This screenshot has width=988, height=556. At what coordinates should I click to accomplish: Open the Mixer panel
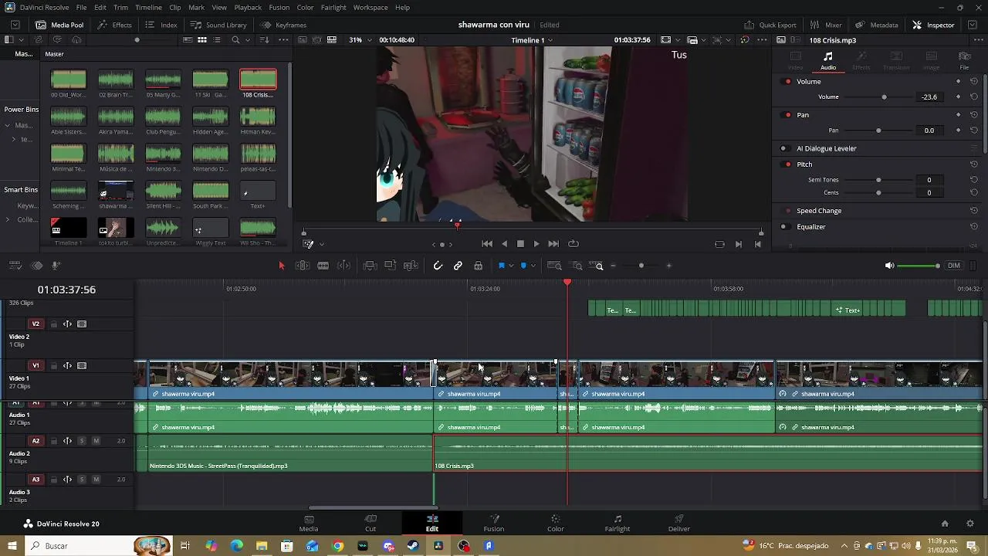[825, 25]
